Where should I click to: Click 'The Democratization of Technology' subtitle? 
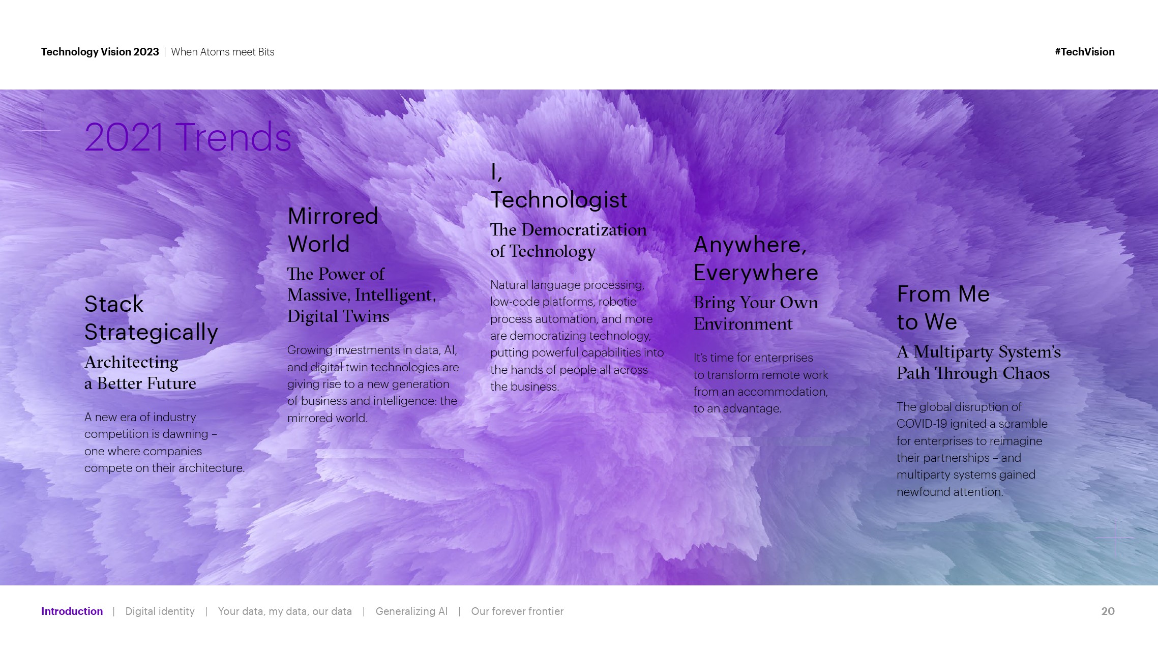click(x=568, y=241)
